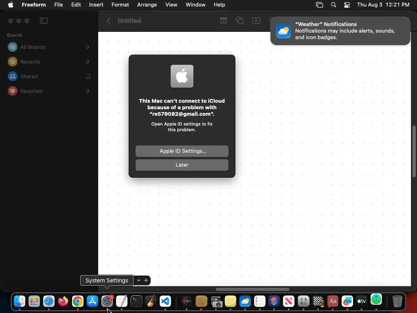Click the horizontal canvas scrollbar
417x313 pixels.
[x=252, y=289]
